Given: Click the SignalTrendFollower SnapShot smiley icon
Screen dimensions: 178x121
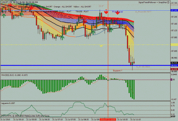Looking at the screenshot, I should 168,2.
